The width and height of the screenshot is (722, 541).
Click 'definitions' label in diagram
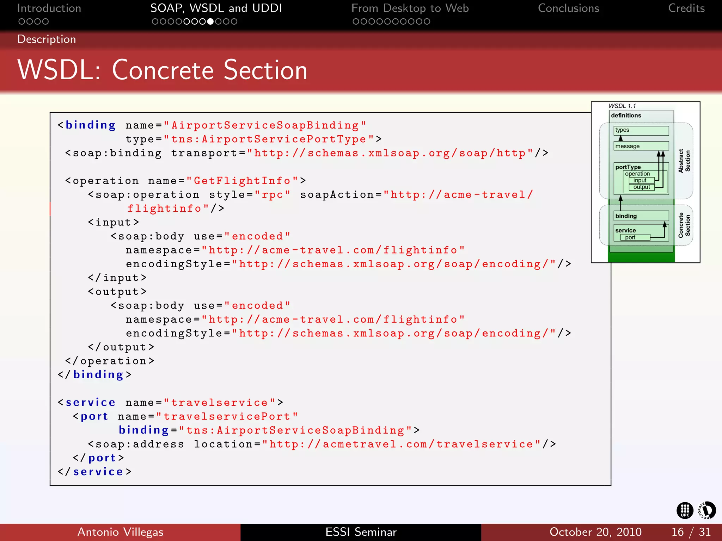point(626,116)
